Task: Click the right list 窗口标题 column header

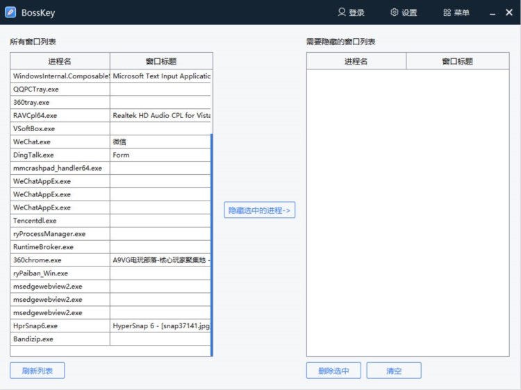Action: tap(457, 61)
